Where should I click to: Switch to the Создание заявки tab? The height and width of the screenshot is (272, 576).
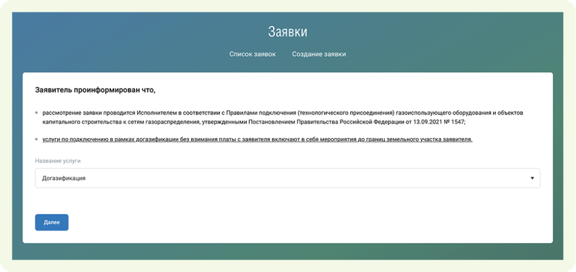319,55
